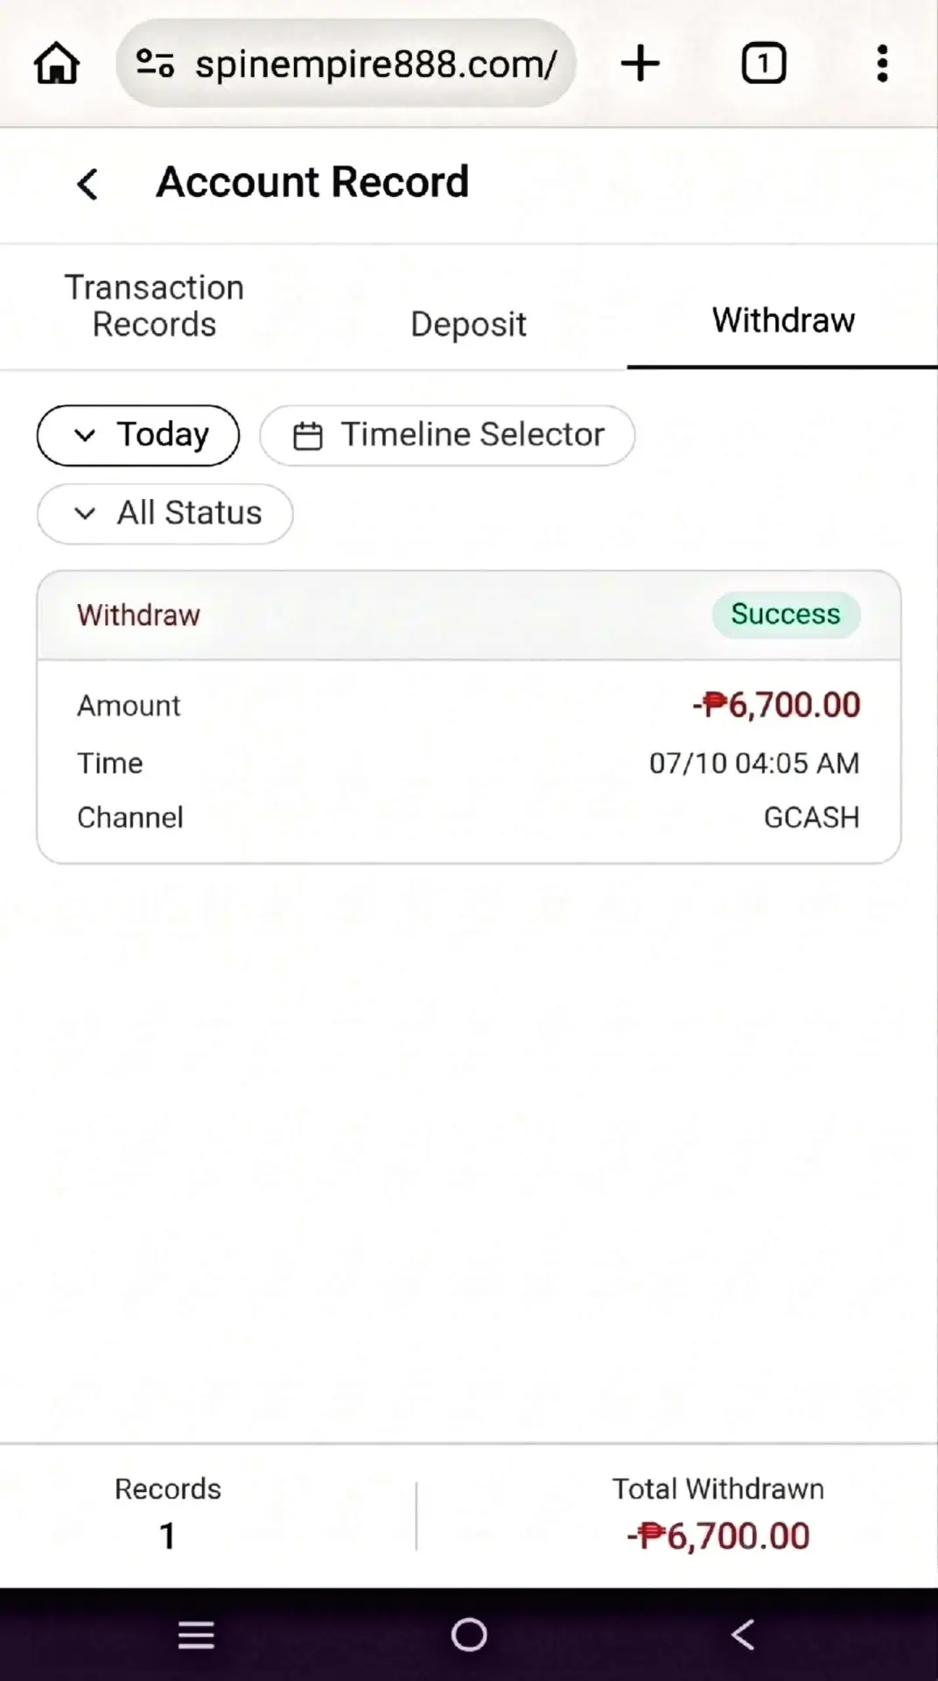Tap the Success status badge

786,615
